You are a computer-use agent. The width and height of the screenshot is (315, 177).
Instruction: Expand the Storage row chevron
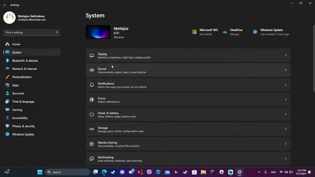[285, 129]
